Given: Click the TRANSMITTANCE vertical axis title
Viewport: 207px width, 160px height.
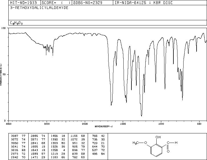Looking at the screenshot, I should pos(1,74).
